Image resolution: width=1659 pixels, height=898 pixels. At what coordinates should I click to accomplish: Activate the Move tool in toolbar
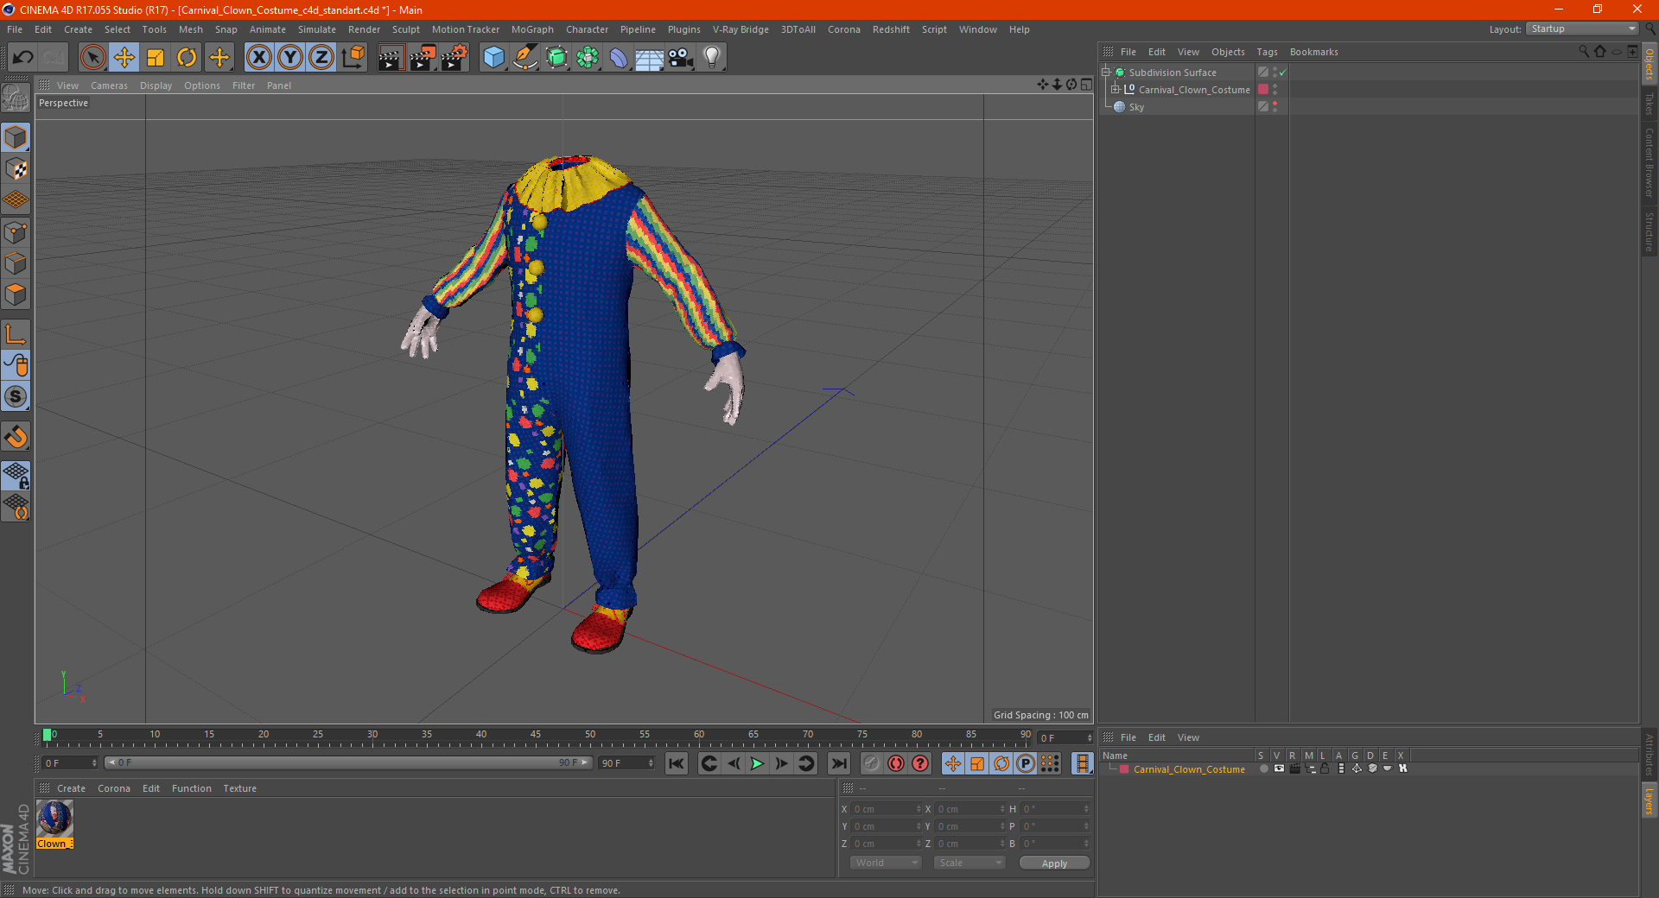click(124, 58)
